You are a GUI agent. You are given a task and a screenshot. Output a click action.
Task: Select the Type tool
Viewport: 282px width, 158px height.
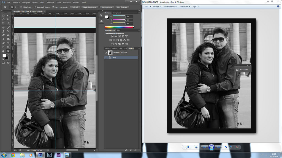pyautogui.click(x=8, y=43)
